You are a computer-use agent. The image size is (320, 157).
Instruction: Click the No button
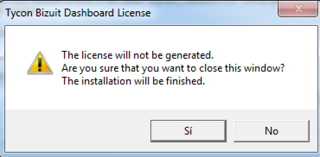point(272,131)
